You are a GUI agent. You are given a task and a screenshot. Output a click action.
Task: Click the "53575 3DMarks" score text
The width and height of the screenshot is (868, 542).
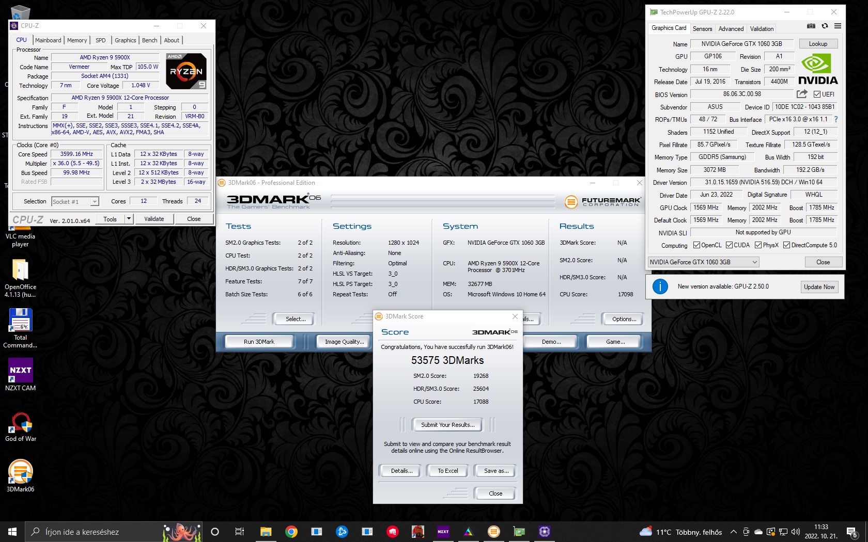point(447,360)
